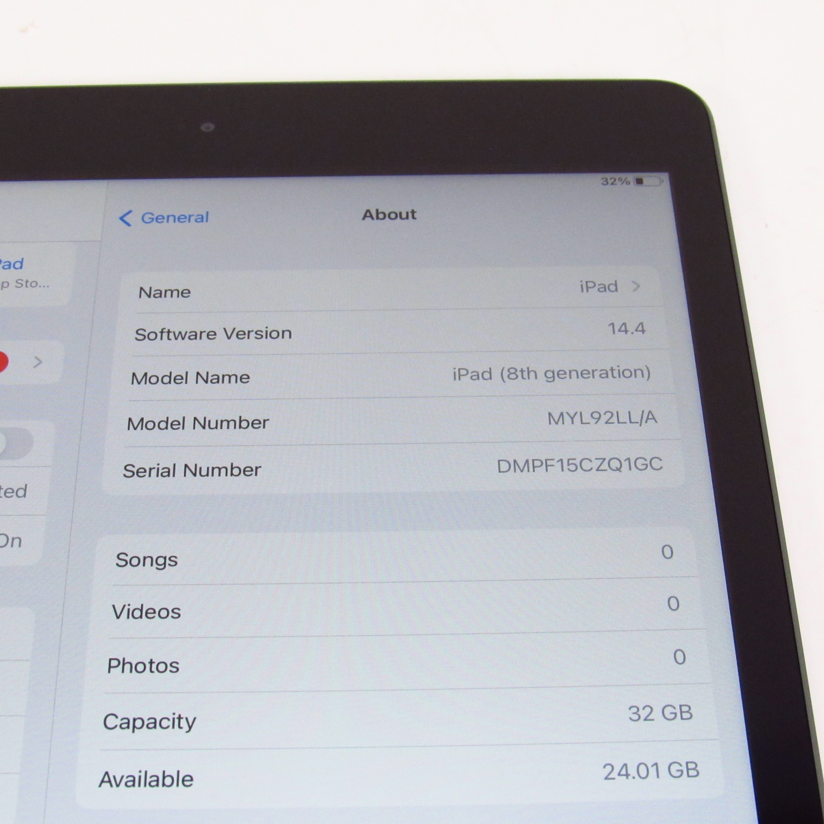Image resolution: width=824 pixels, height=824 pixels.
Task: Tap the Serial Number value
Action: point(579,465)
